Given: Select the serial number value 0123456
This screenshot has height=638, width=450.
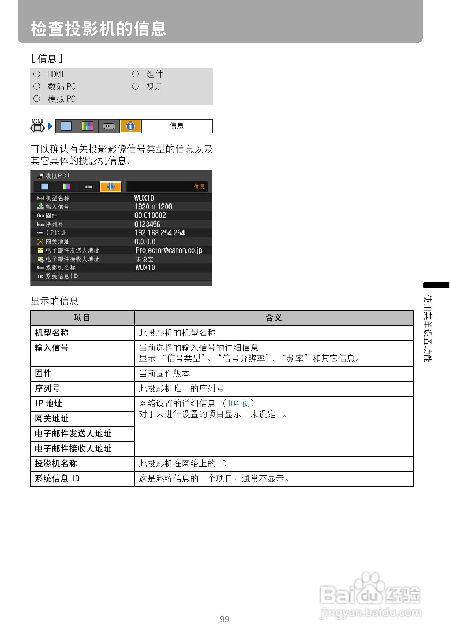Looking at the screenshot, I should coord(147,224).
